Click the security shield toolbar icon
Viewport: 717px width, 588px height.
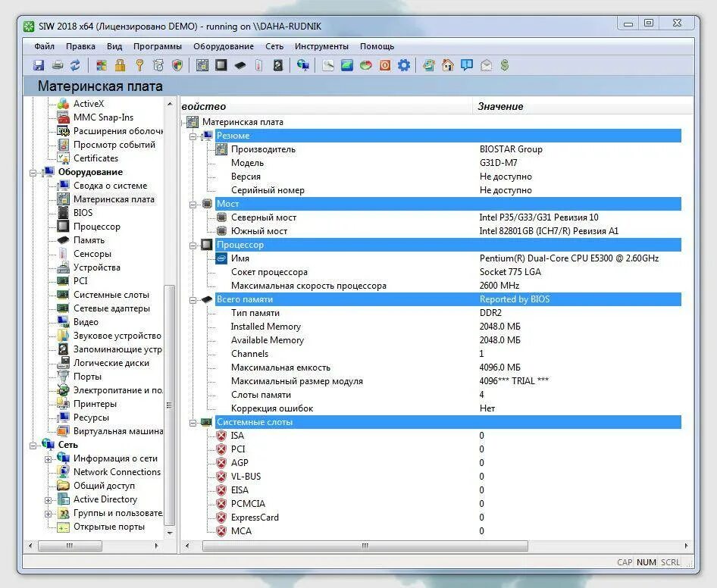tap(177, 65)
